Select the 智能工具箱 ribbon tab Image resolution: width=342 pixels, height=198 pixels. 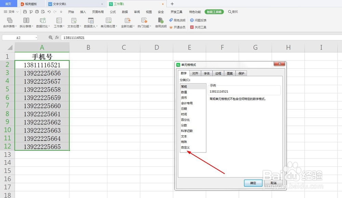(214, 12)
